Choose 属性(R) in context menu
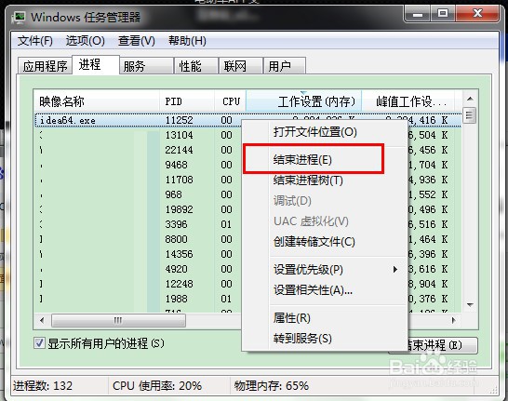 pyautogui.click(x=324, y=318)
